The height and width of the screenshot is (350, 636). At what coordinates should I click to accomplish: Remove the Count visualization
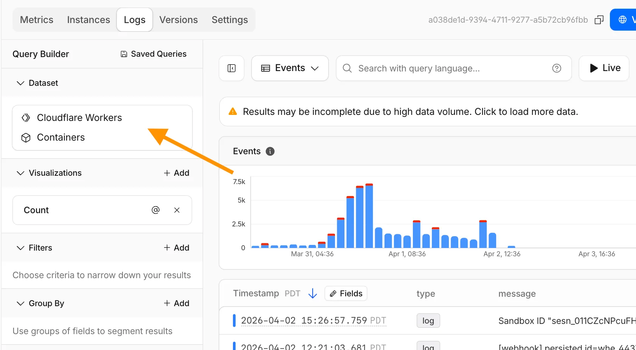click(x=177, y=210)
